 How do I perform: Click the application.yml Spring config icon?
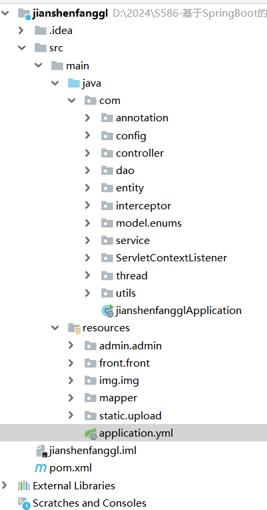click(x=91, y=433)
